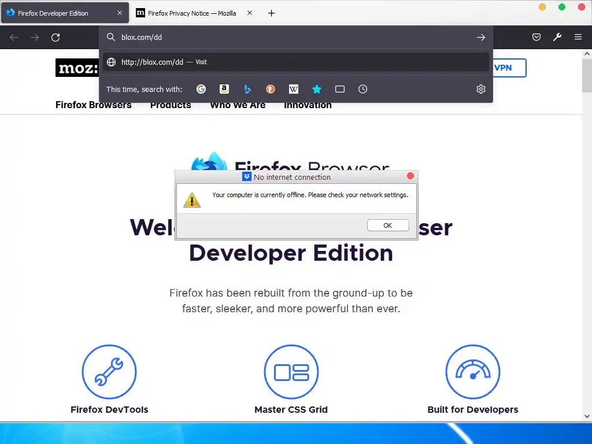Search in Bookmarks using star icon

(317, 89)
